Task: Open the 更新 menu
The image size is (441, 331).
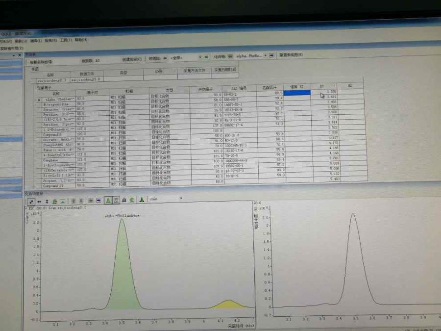Action: pyautogui.click(x=21, y=41)
